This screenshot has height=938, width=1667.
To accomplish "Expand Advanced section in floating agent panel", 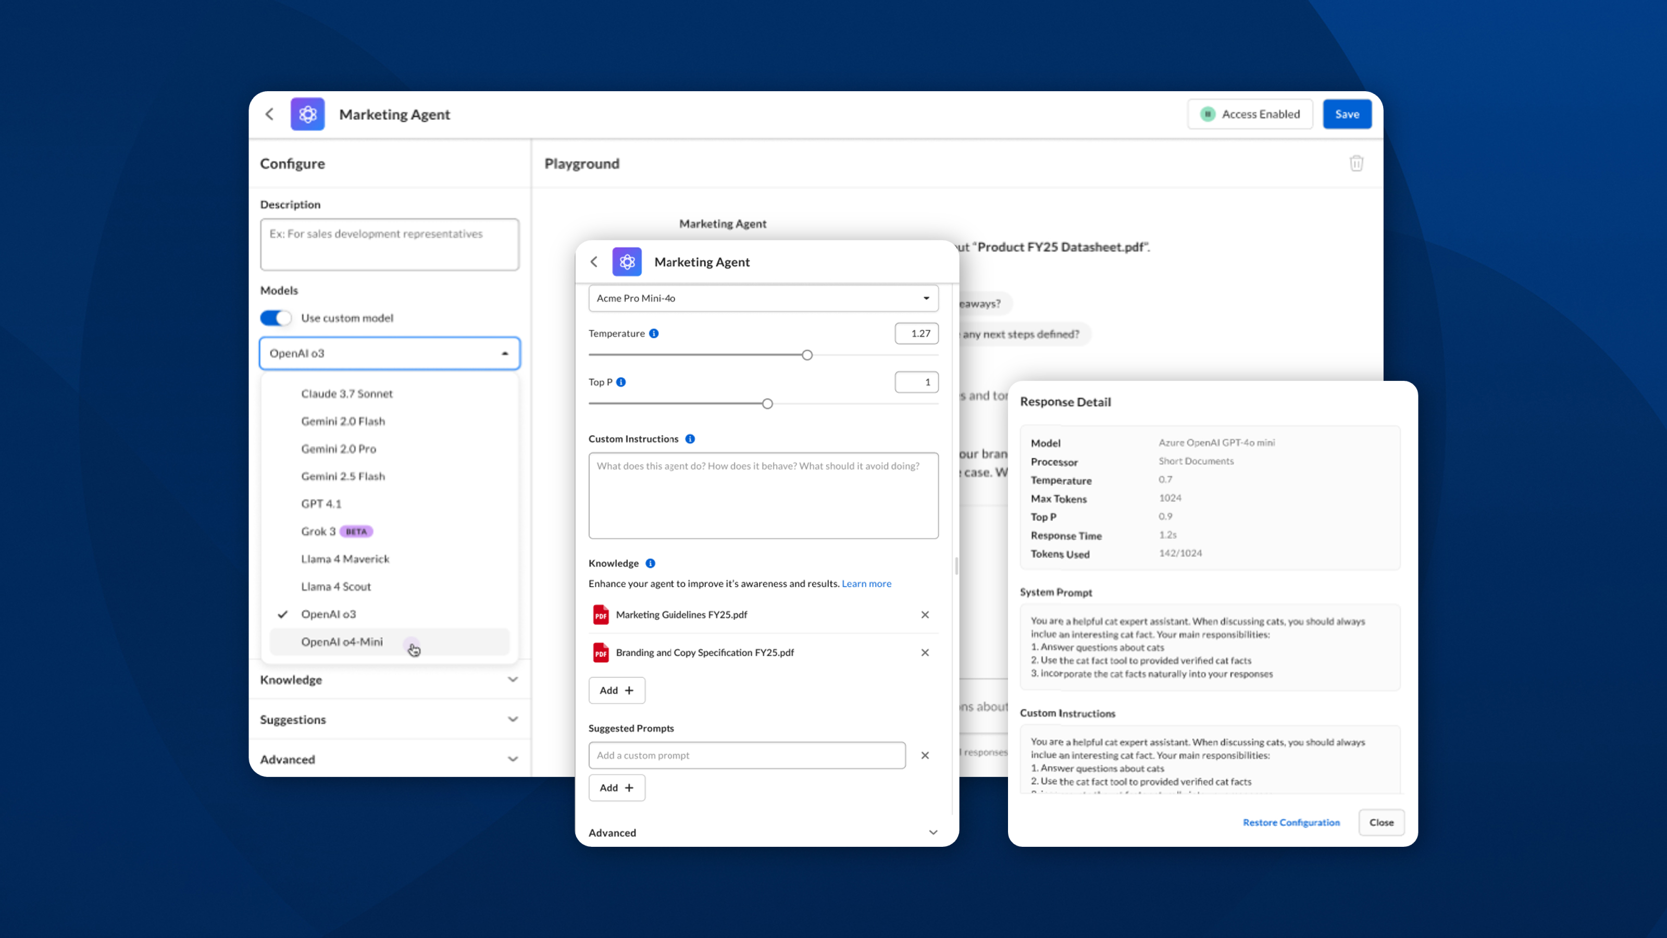I will click(763, 833).
